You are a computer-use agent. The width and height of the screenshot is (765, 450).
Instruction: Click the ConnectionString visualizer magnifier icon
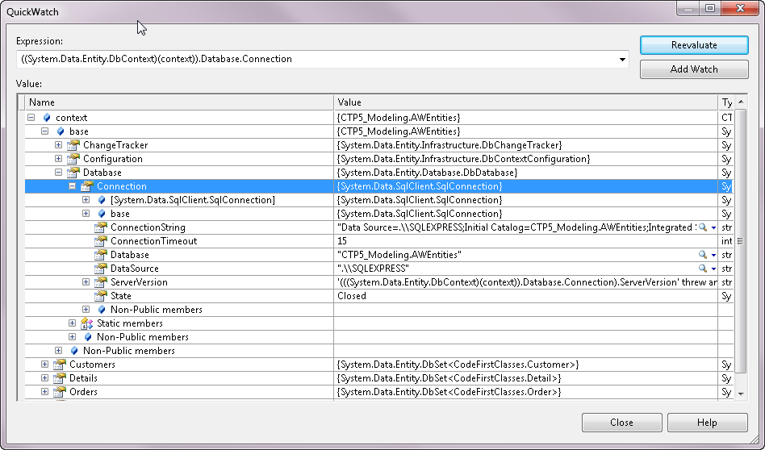click(702, 227)
